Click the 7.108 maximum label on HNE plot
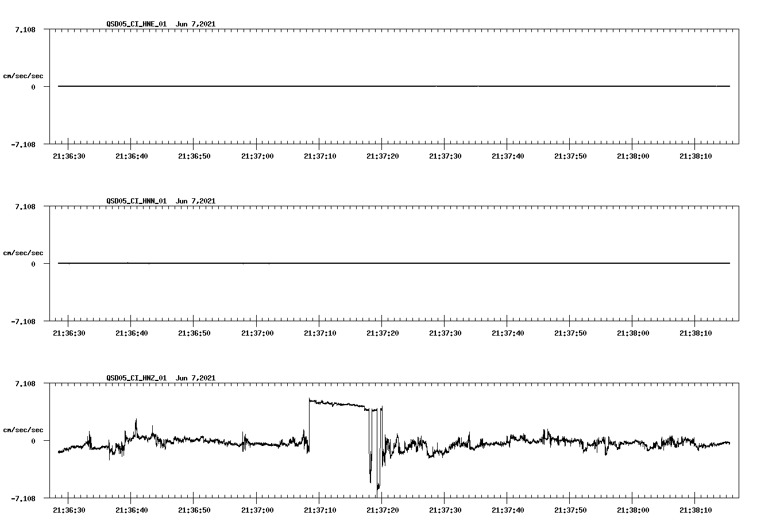The height and width of the screenshot is (531, 780). (x=25, y=29)
